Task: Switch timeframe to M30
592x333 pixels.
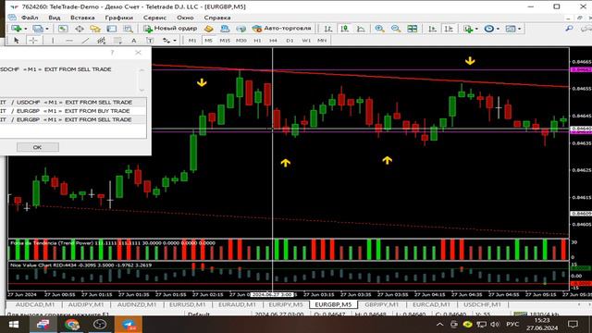Action: click(x=240, y=41)
